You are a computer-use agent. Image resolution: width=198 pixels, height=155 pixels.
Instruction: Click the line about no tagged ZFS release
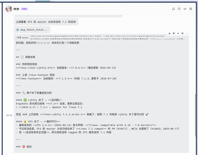(64, 132)
